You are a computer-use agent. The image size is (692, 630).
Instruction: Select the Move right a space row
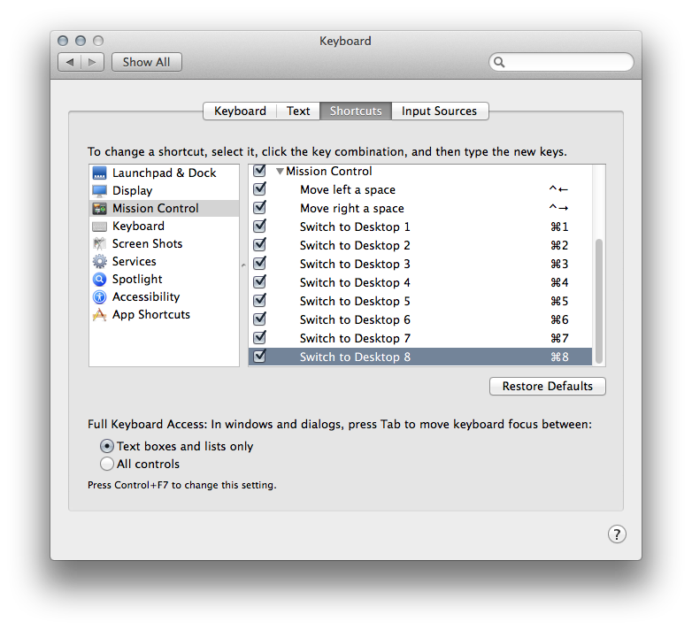420,208
